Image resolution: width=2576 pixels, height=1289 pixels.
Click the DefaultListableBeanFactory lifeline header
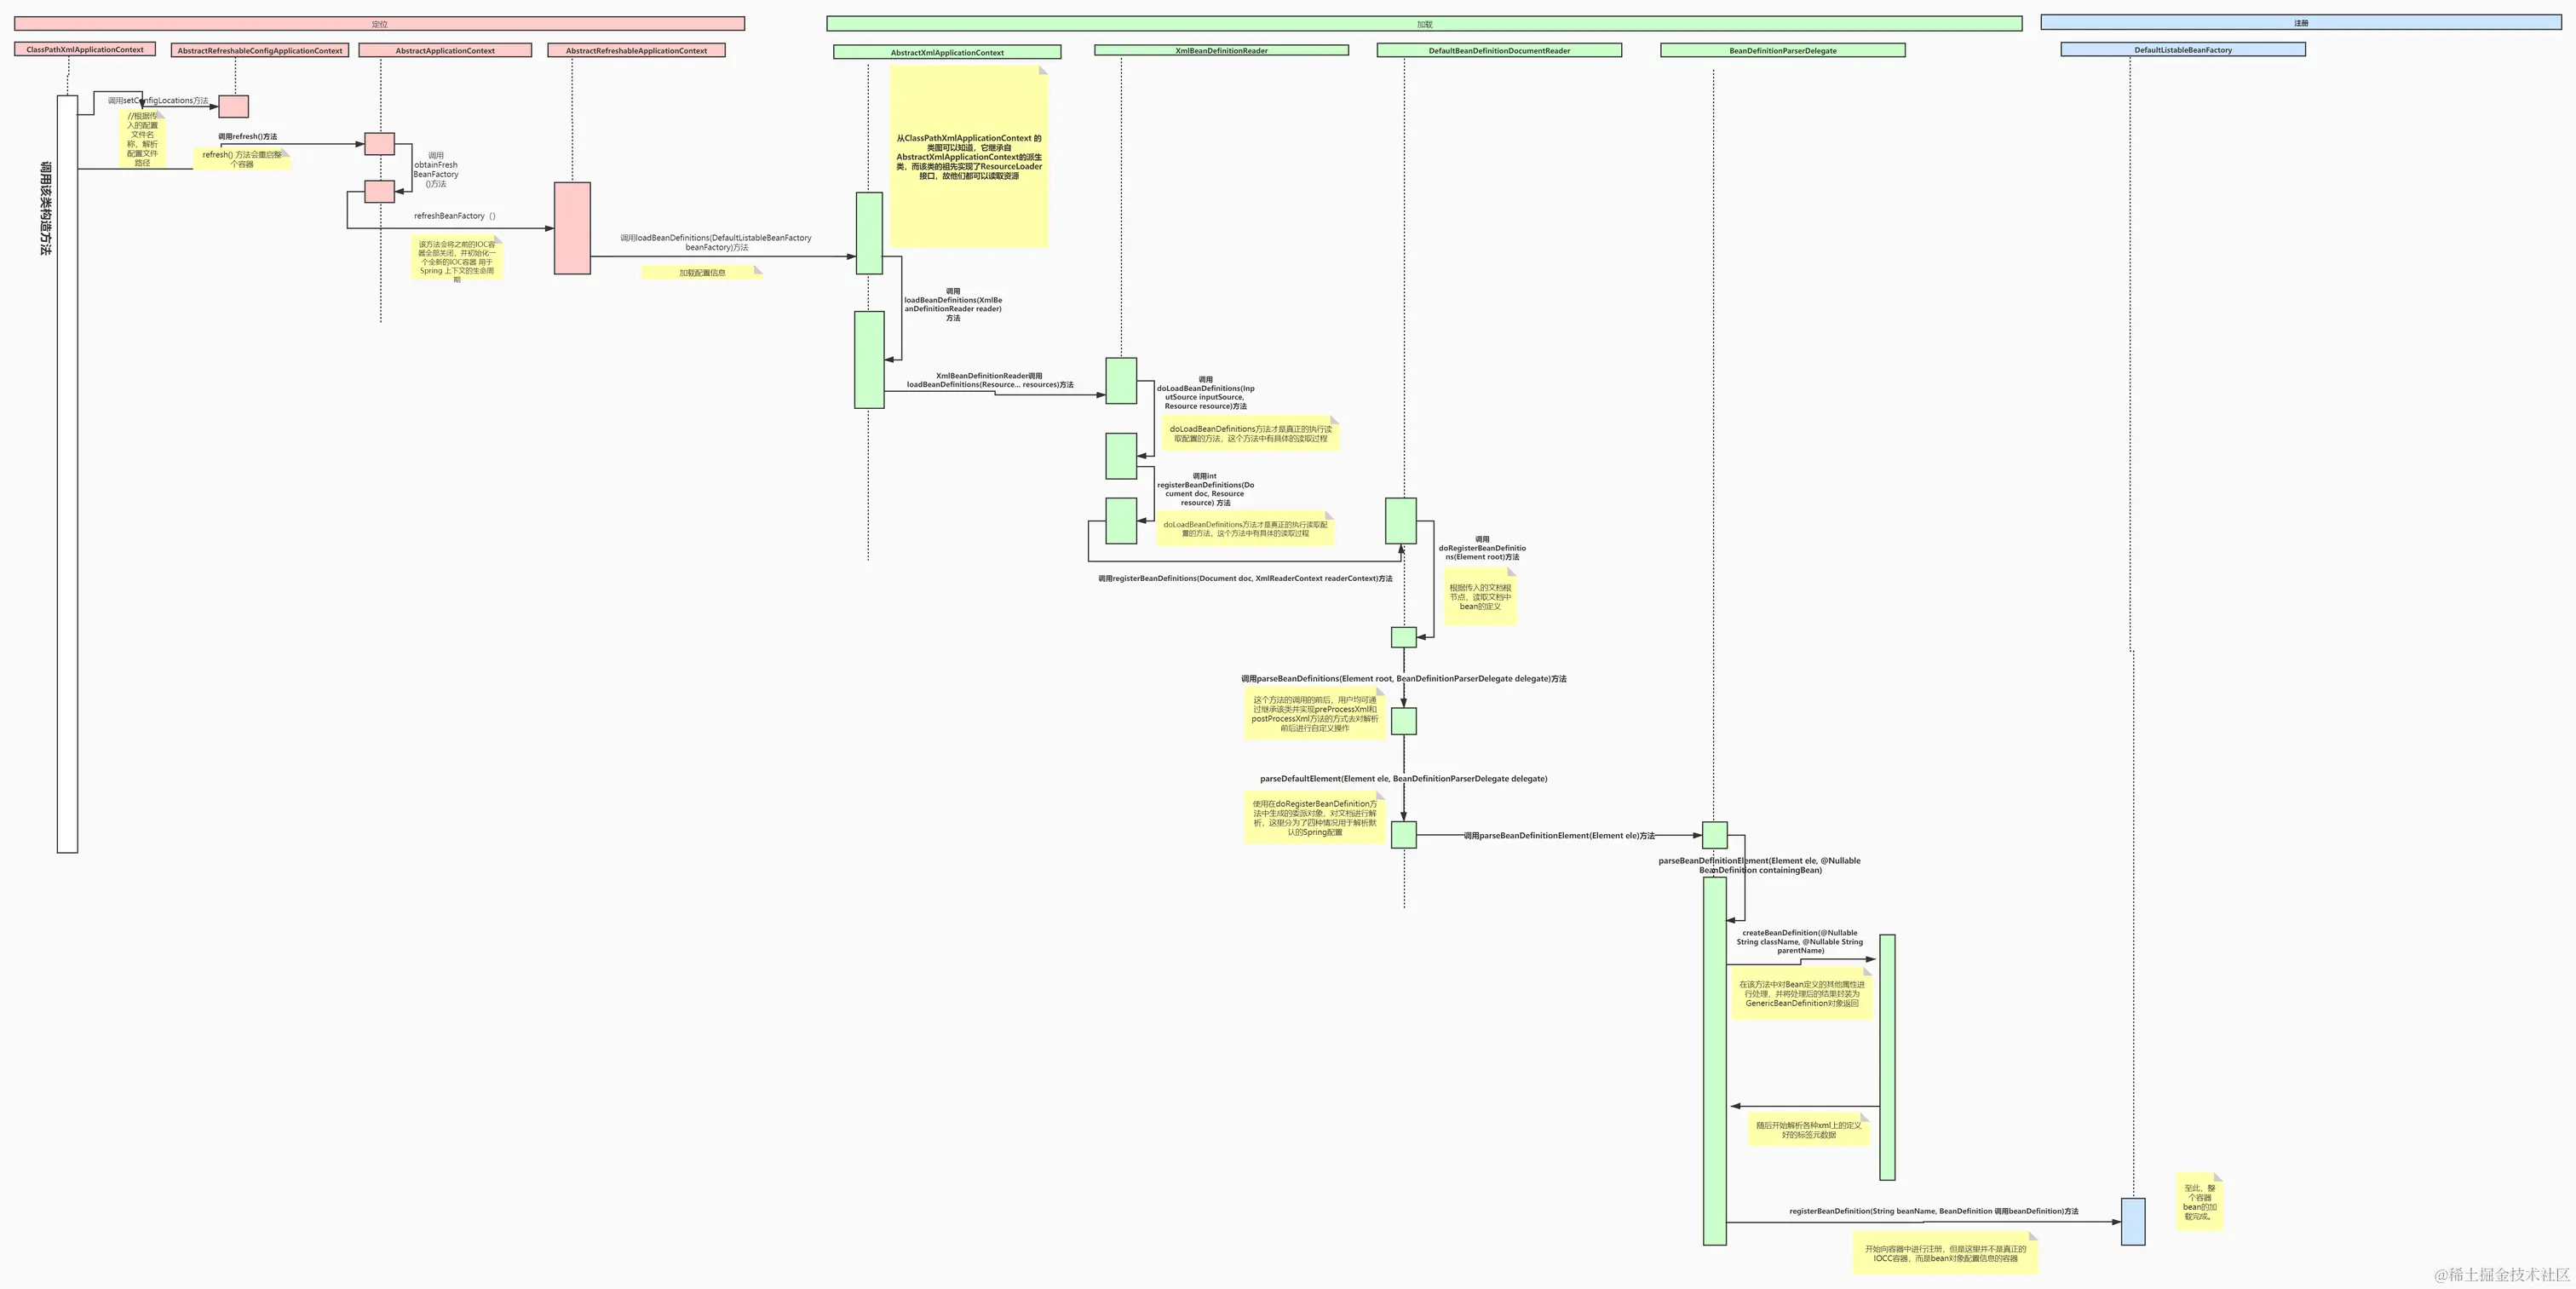(x=2183, y=49)
